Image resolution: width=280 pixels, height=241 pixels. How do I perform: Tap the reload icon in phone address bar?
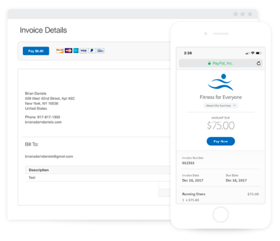259,63
